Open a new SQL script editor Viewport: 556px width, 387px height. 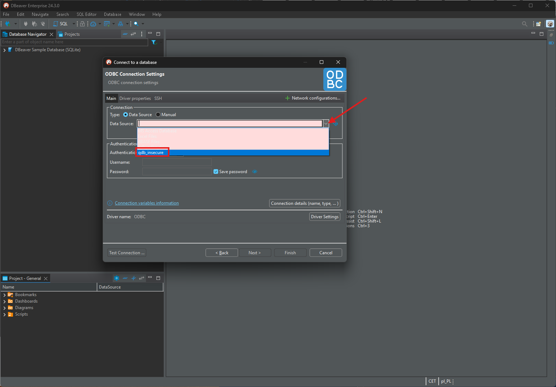tap(61, 24)
